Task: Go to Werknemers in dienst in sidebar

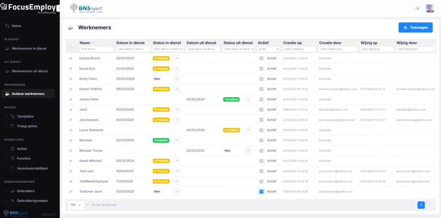Action: (x=28, y=49)
